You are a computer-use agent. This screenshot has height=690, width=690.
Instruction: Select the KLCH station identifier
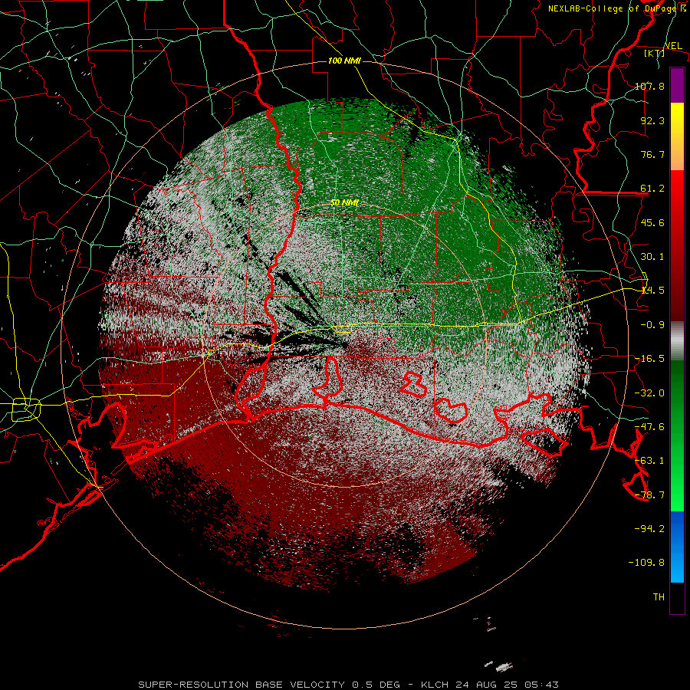[435, 685]
